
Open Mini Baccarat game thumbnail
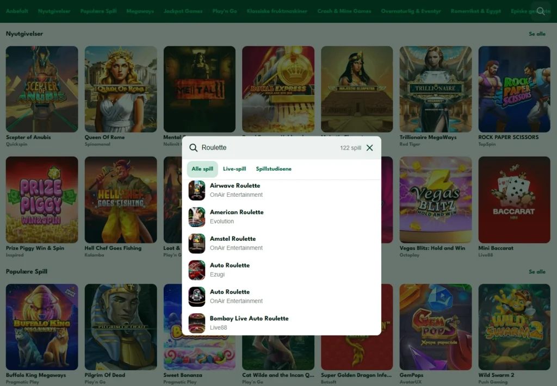(515, 200)
